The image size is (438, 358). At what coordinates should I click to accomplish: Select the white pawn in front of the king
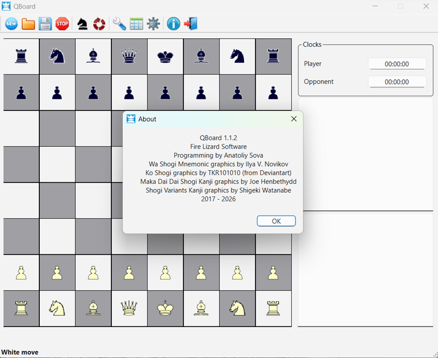tap(165, 273)
